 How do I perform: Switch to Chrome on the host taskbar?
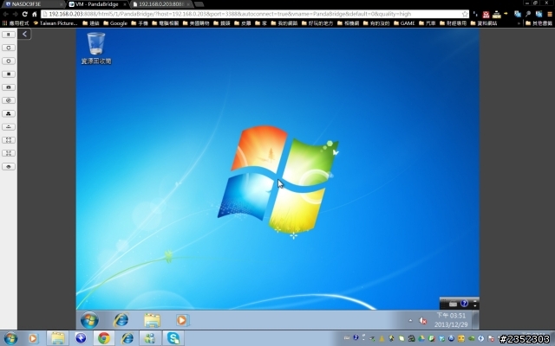(x=104, y=338)
